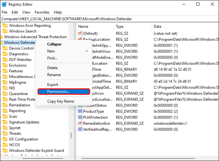Open the File menu

(4, 12)
